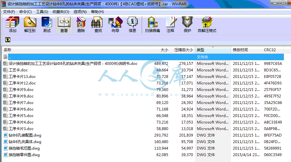Screen dimensions: 291x162
Task: Click file icon of 钻Φ8孔夹具体.dwg
Action: [x=6, y=142]
